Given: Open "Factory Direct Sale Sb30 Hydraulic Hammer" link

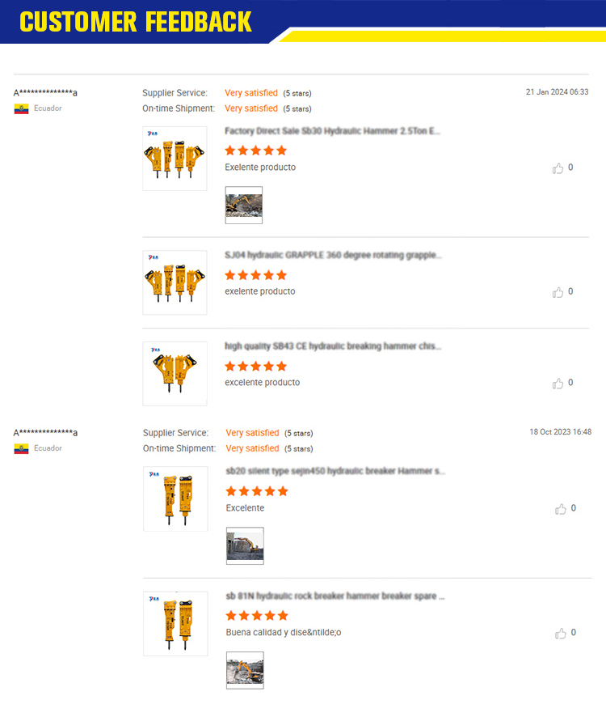Looking at the screenshot, I should pyautogui.click(x=332, y=131).
